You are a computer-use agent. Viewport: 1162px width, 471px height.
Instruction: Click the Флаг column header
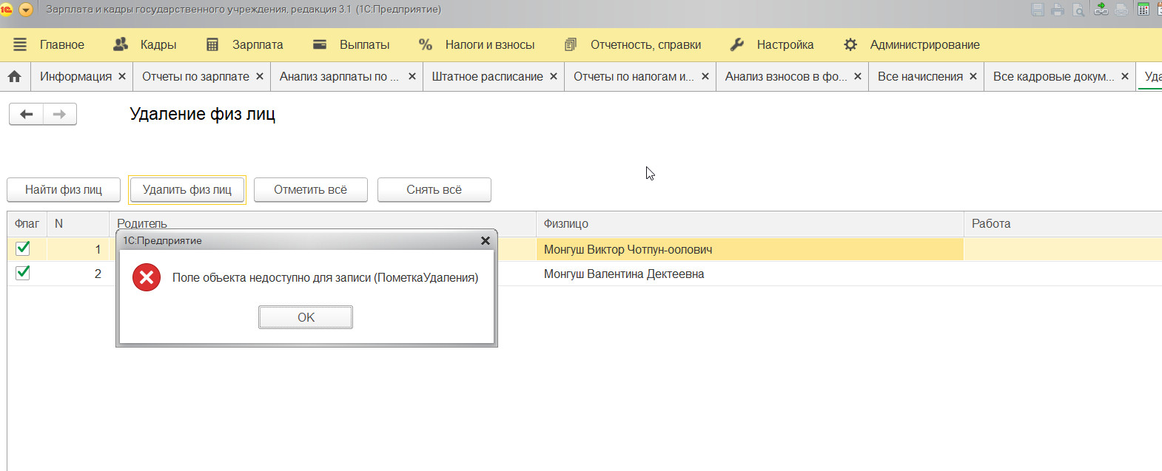point(27,223)
